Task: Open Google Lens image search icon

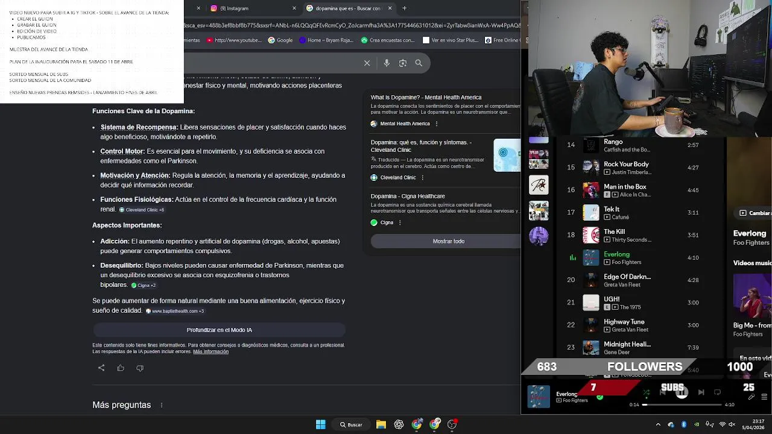Action: click(x=403, y=63)
